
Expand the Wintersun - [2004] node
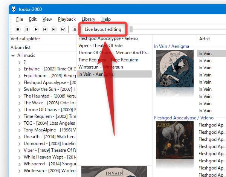(19, 171)
